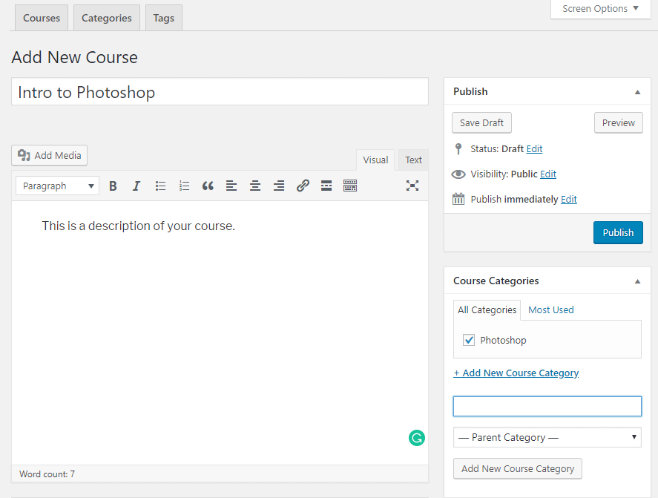
Task: Enter distraction-free writing mode
Action: 412,186
